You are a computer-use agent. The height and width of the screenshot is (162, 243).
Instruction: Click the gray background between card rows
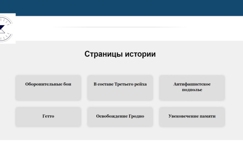click(122, 104)
